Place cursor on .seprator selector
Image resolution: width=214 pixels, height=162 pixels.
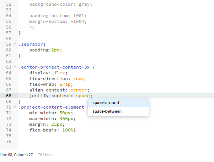coord(31,44)
